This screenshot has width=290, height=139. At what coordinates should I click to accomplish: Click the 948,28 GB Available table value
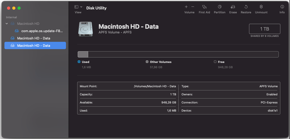pyautogui.click(x=169, y=102)
